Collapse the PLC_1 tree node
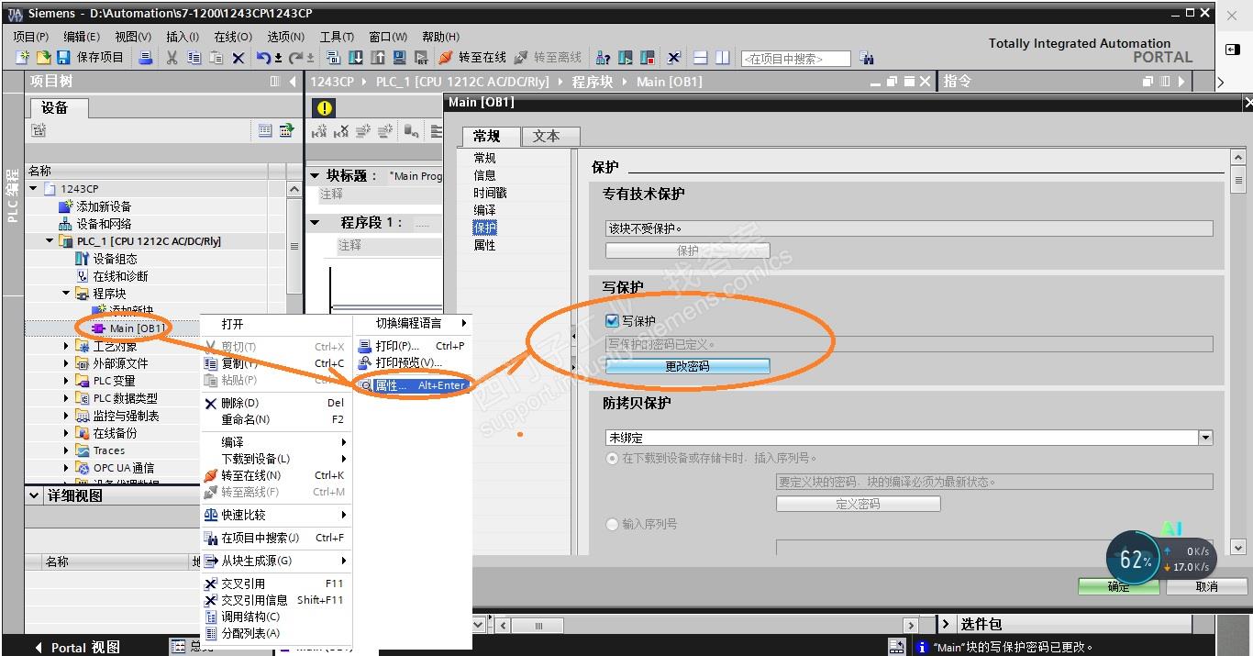This screenshot has width=1253, height=656. pos(50,241)
